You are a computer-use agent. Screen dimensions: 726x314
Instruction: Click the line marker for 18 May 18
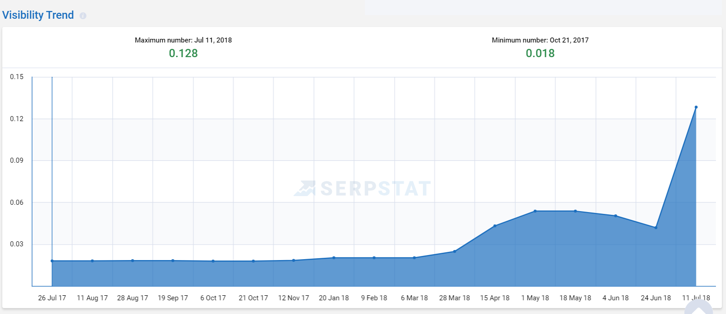click(575, 211)
